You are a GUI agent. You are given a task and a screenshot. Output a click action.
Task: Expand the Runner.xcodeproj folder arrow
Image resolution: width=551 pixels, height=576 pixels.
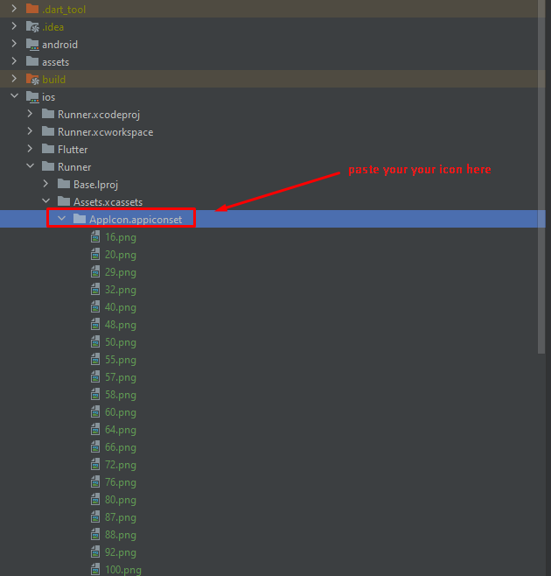(x=30, y=114)
